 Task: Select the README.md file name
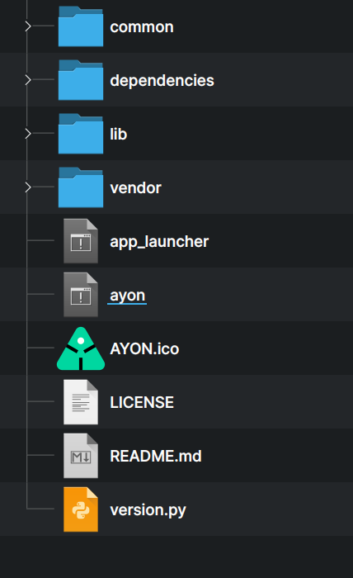coord(156,456)
